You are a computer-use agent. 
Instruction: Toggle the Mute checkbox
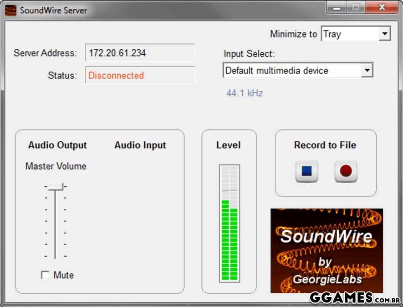point(45,275)
